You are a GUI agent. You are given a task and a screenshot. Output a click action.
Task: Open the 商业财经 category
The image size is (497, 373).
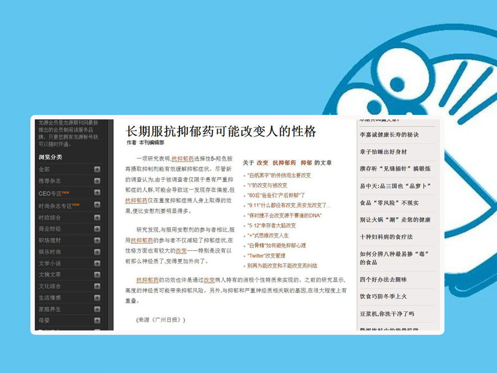(x=49, y=229)
